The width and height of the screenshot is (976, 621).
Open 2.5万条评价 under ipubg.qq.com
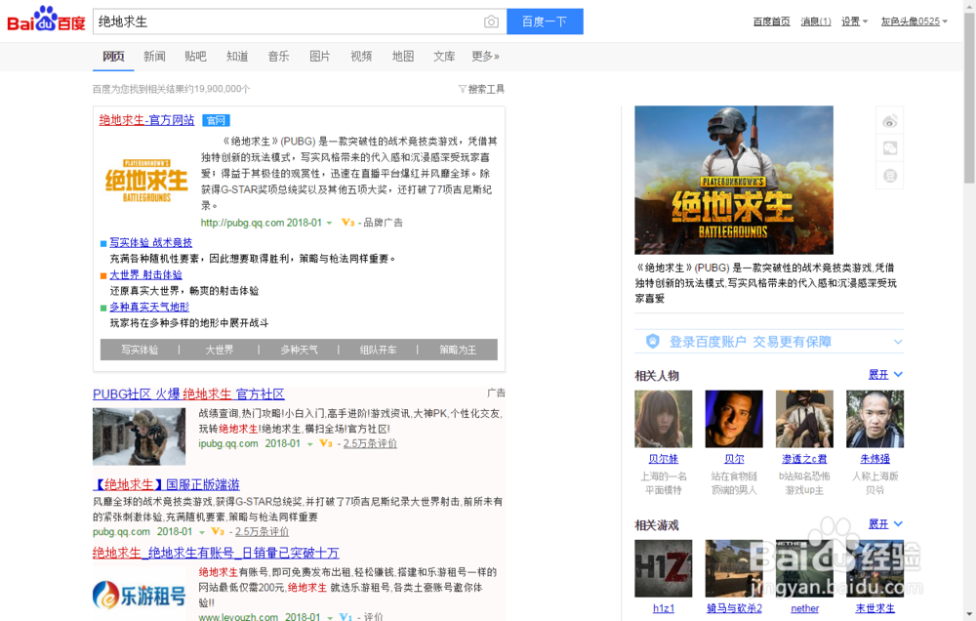pyautogui.click(x=370, y=443)
